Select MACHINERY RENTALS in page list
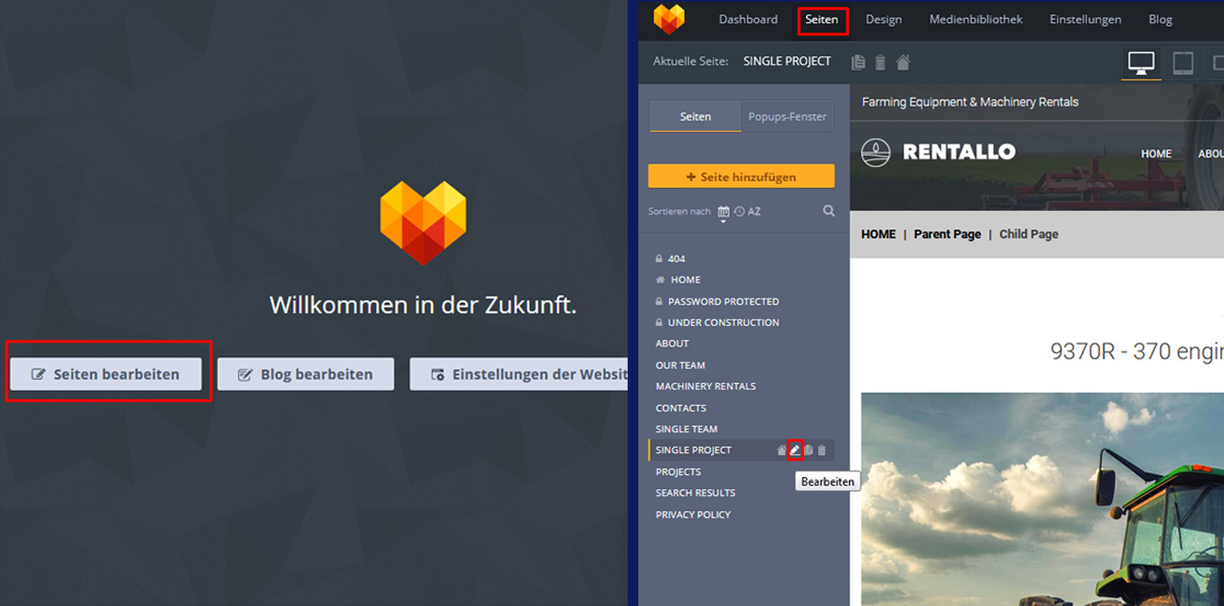 [706, 387]
